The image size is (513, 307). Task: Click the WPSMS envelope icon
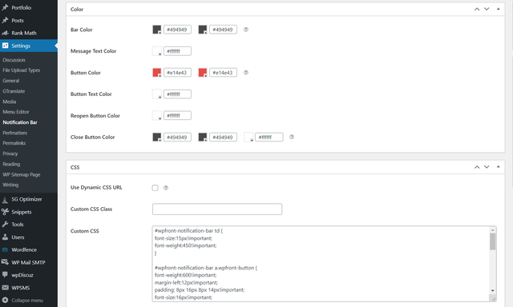5,288
